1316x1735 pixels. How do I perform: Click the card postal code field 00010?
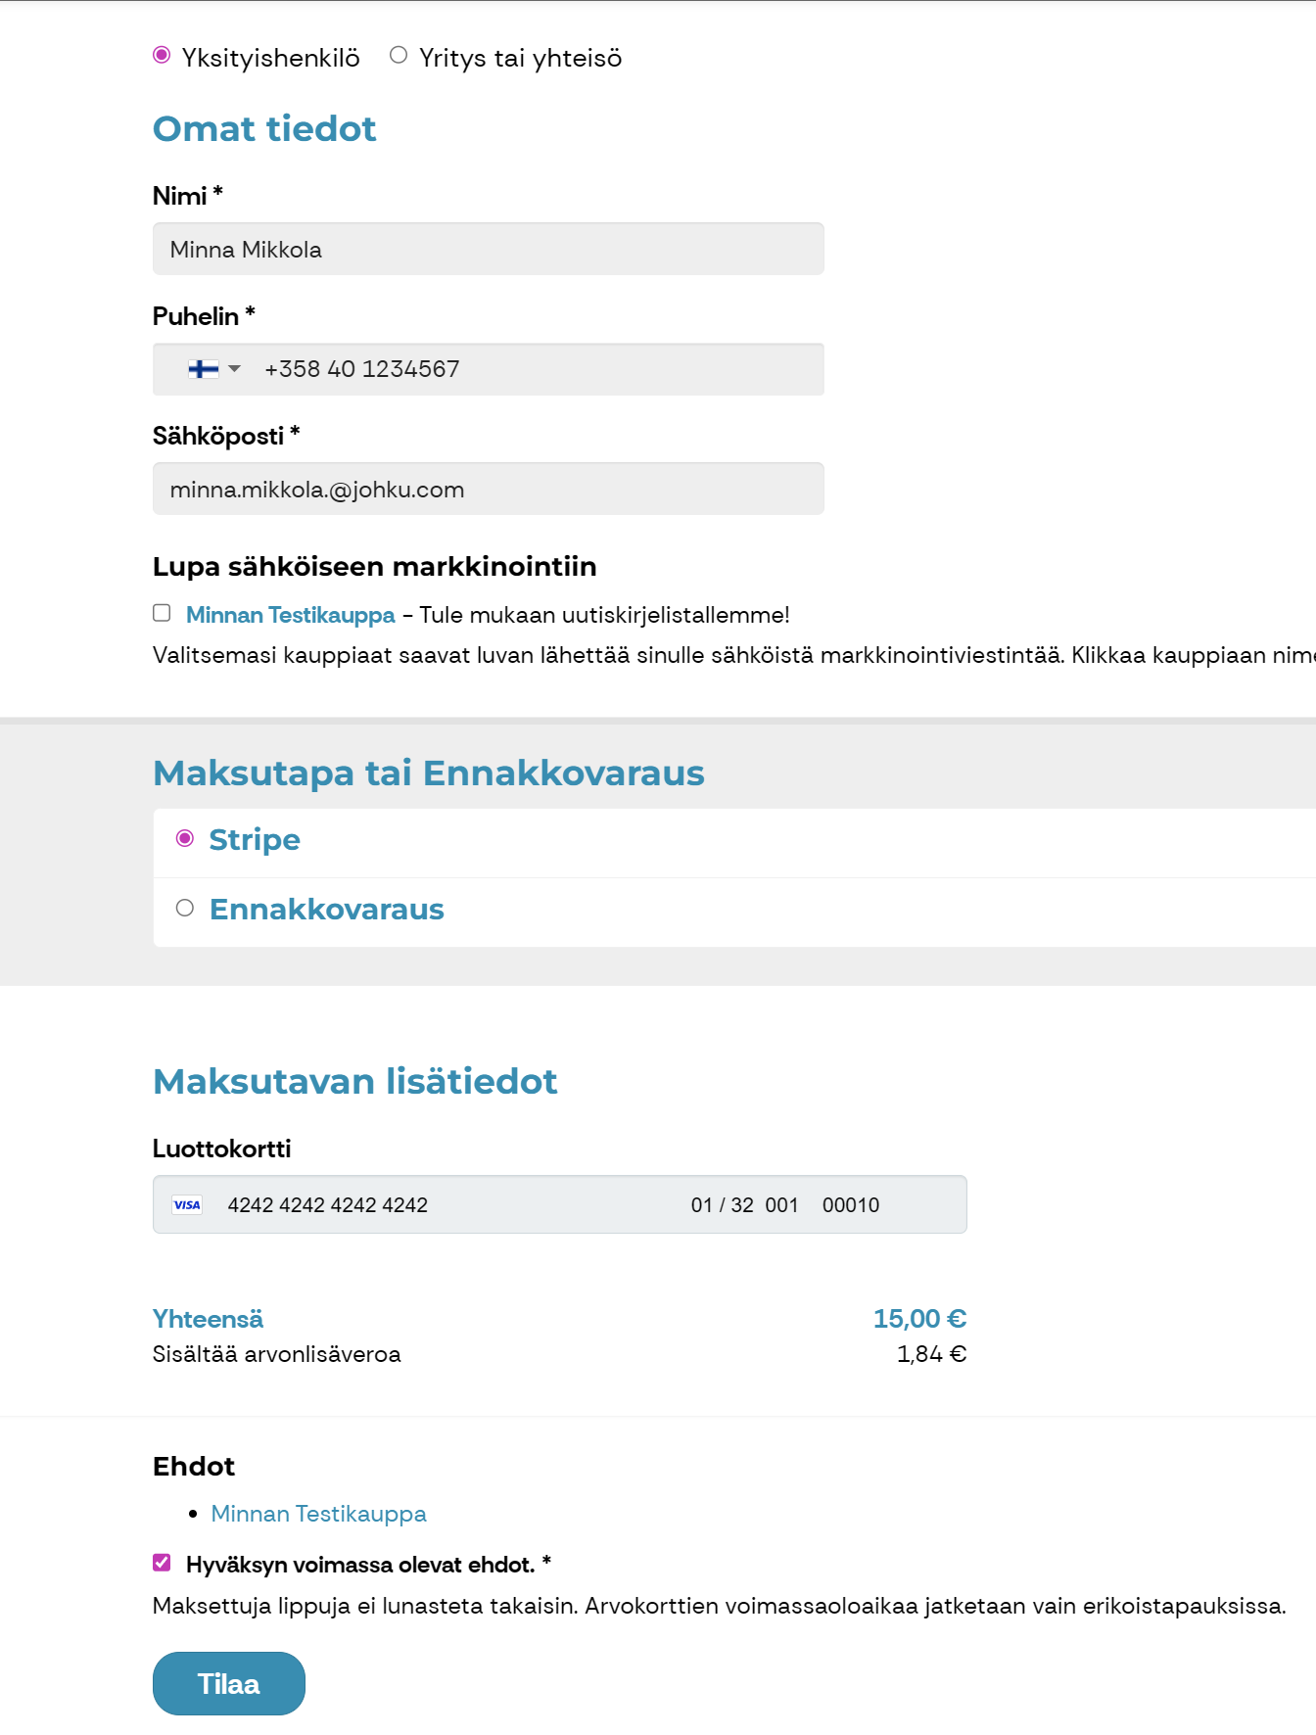pyautogui.click(x=851, y=1205)
